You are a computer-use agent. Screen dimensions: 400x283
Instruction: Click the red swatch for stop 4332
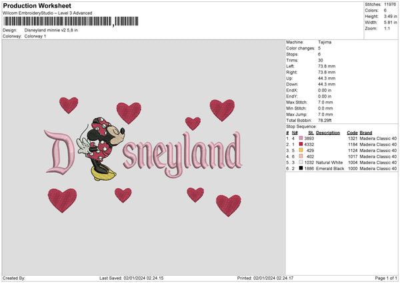point(301,144)
